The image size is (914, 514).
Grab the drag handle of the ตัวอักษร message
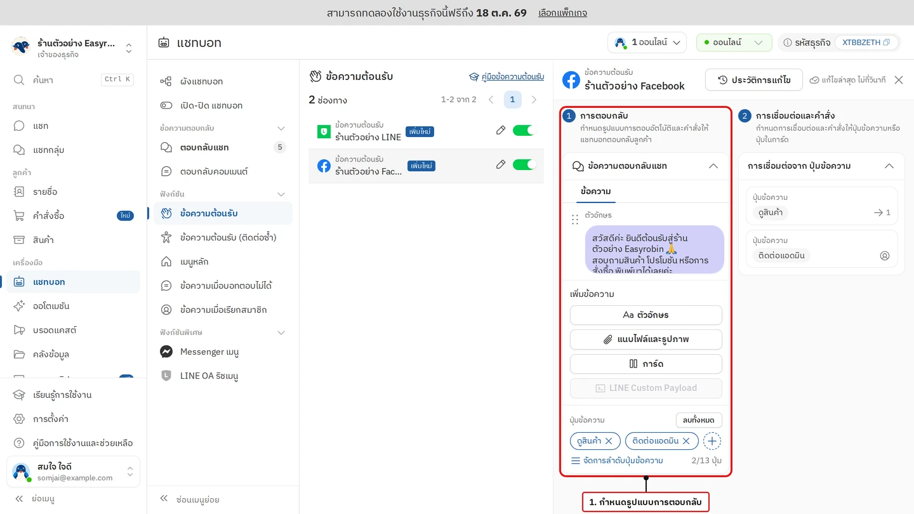tap(575, 220)
